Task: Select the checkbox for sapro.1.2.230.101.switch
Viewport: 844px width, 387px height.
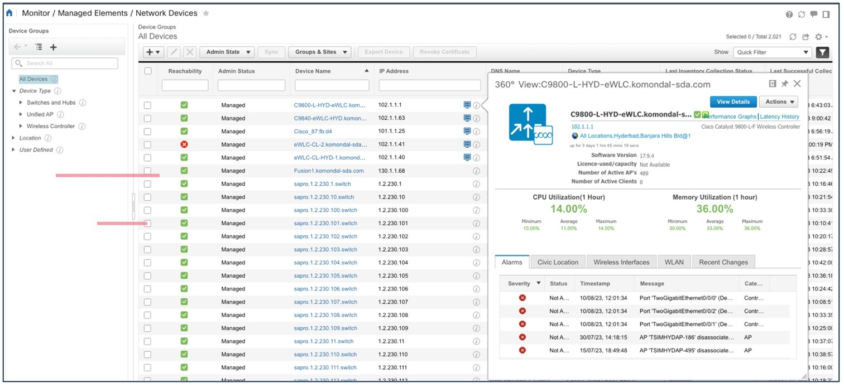Action: 148,223
